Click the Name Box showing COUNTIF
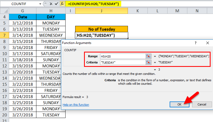213x122 pixels. click(x=19, y=4)
